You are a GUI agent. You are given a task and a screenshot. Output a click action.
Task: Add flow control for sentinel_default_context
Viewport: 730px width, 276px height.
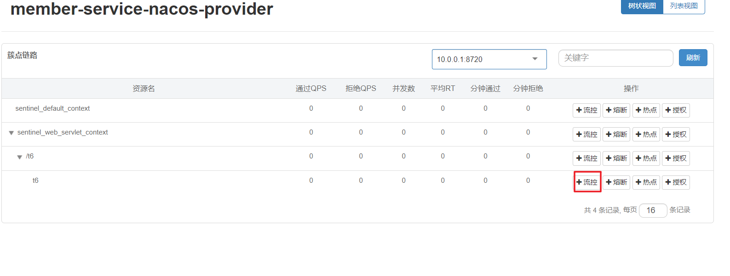click(x=586, y=110)
